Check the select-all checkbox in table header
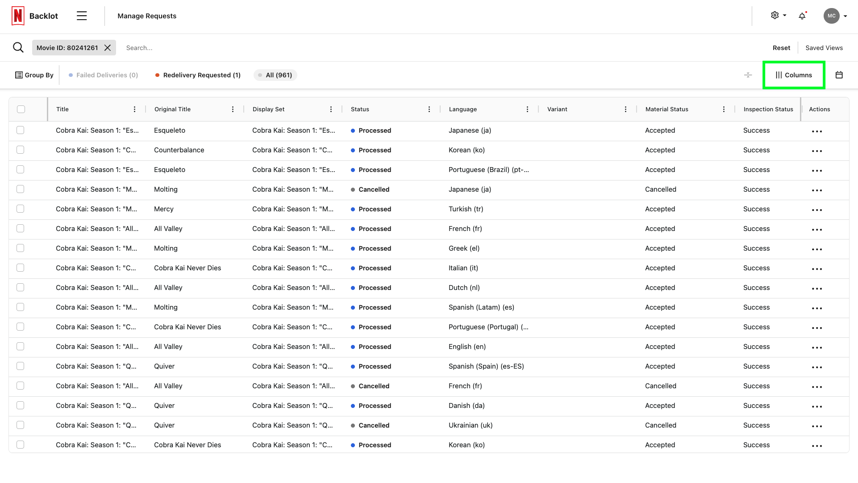 click(x=21, y=109)
